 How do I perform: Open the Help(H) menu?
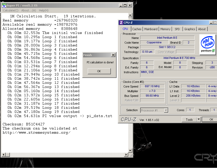[x=44, y=10]
